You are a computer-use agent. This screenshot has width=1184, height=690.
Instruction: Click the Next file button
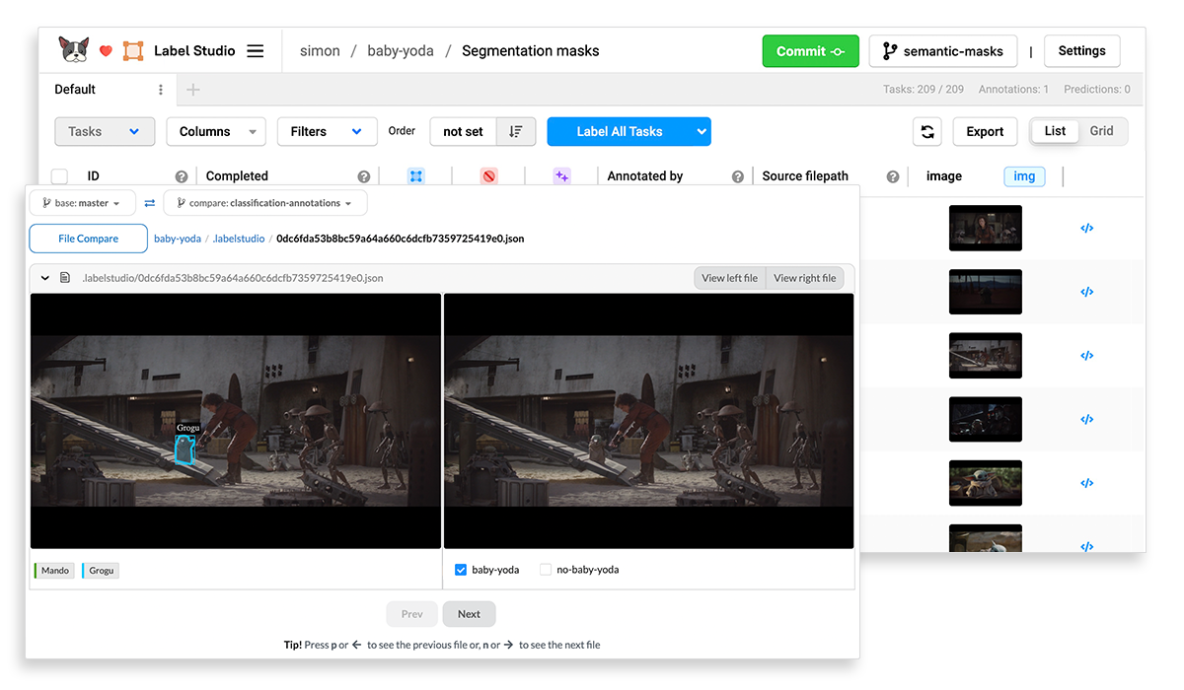tap(469, 614)
